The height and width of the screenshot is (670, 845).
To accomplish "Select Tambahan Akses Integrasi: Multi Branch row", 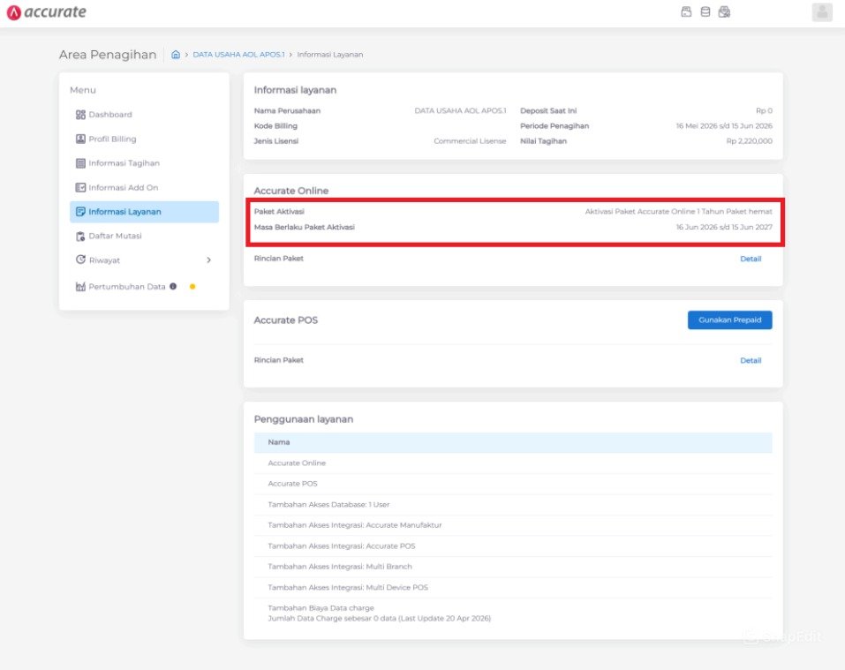I will point(513,567).
